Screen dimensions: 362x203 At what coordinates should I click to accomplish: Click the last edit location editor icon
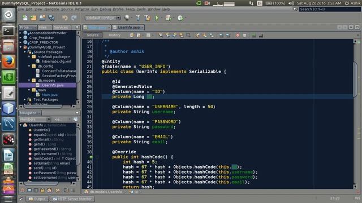pyautogui.click(x=131, y=35)
